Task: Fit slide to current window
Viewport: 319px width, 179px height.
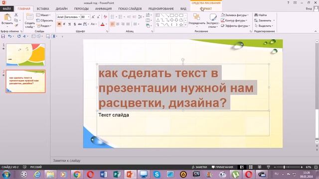Action: [316, 167]
